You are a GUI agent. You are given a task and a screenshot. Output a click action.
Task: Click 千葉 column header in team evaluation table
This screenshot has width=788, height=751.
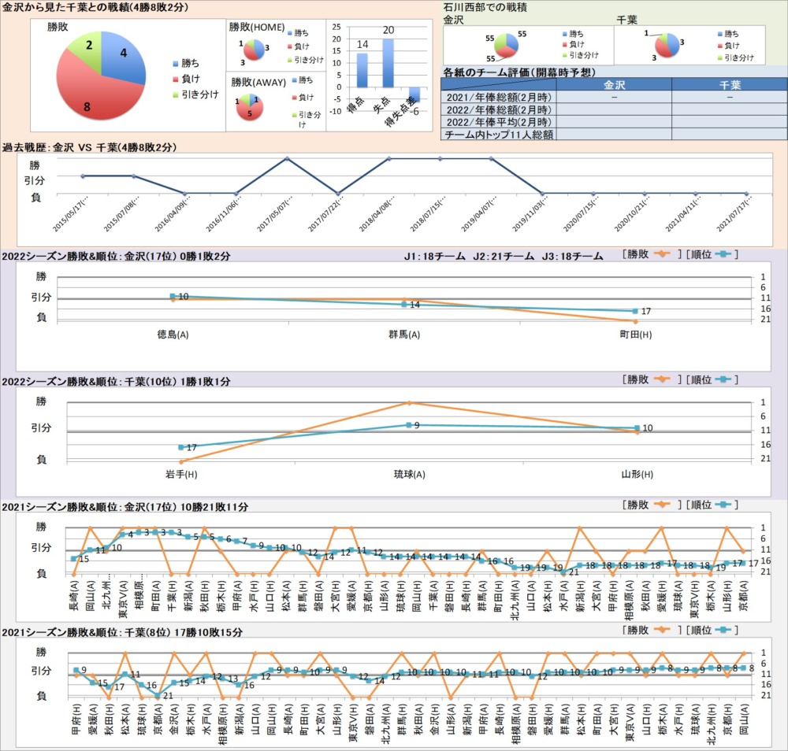click(x=730, y=84)
